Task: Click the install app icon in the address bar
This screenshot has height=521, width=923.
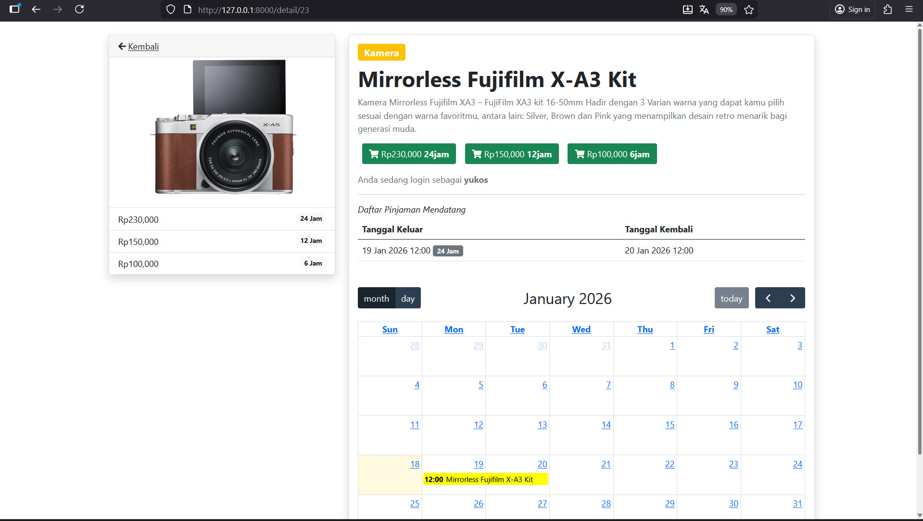Action: pyautogui.click(x=688, y=10)
